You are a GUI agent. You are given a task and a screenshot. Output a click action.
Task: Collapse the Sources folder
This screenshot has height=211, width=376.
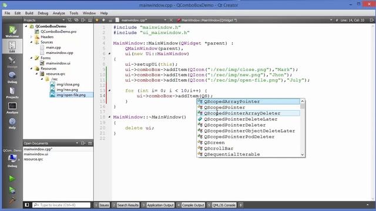pyautogui.click(x=31, y=42)
